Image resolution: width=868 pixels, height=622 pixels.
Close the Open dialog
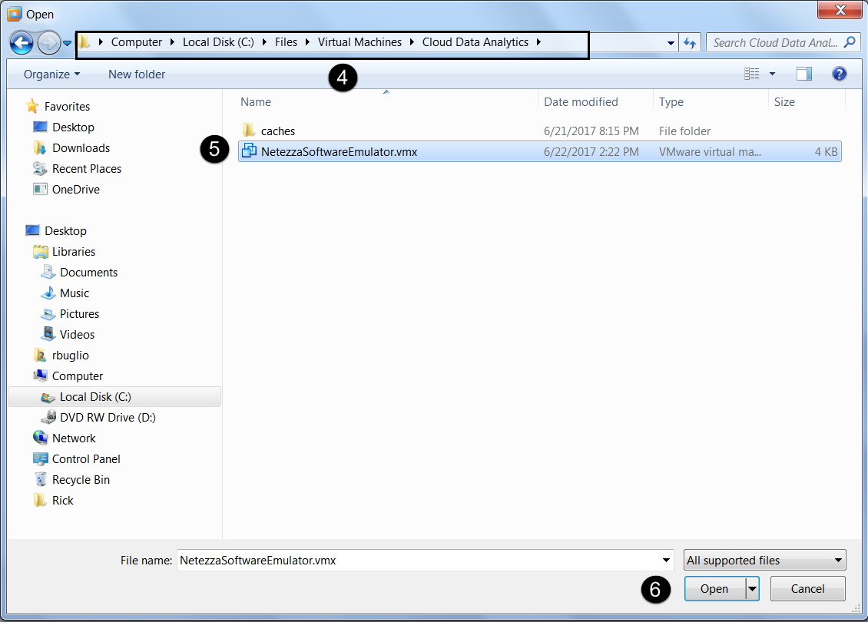tap(840, 9)
